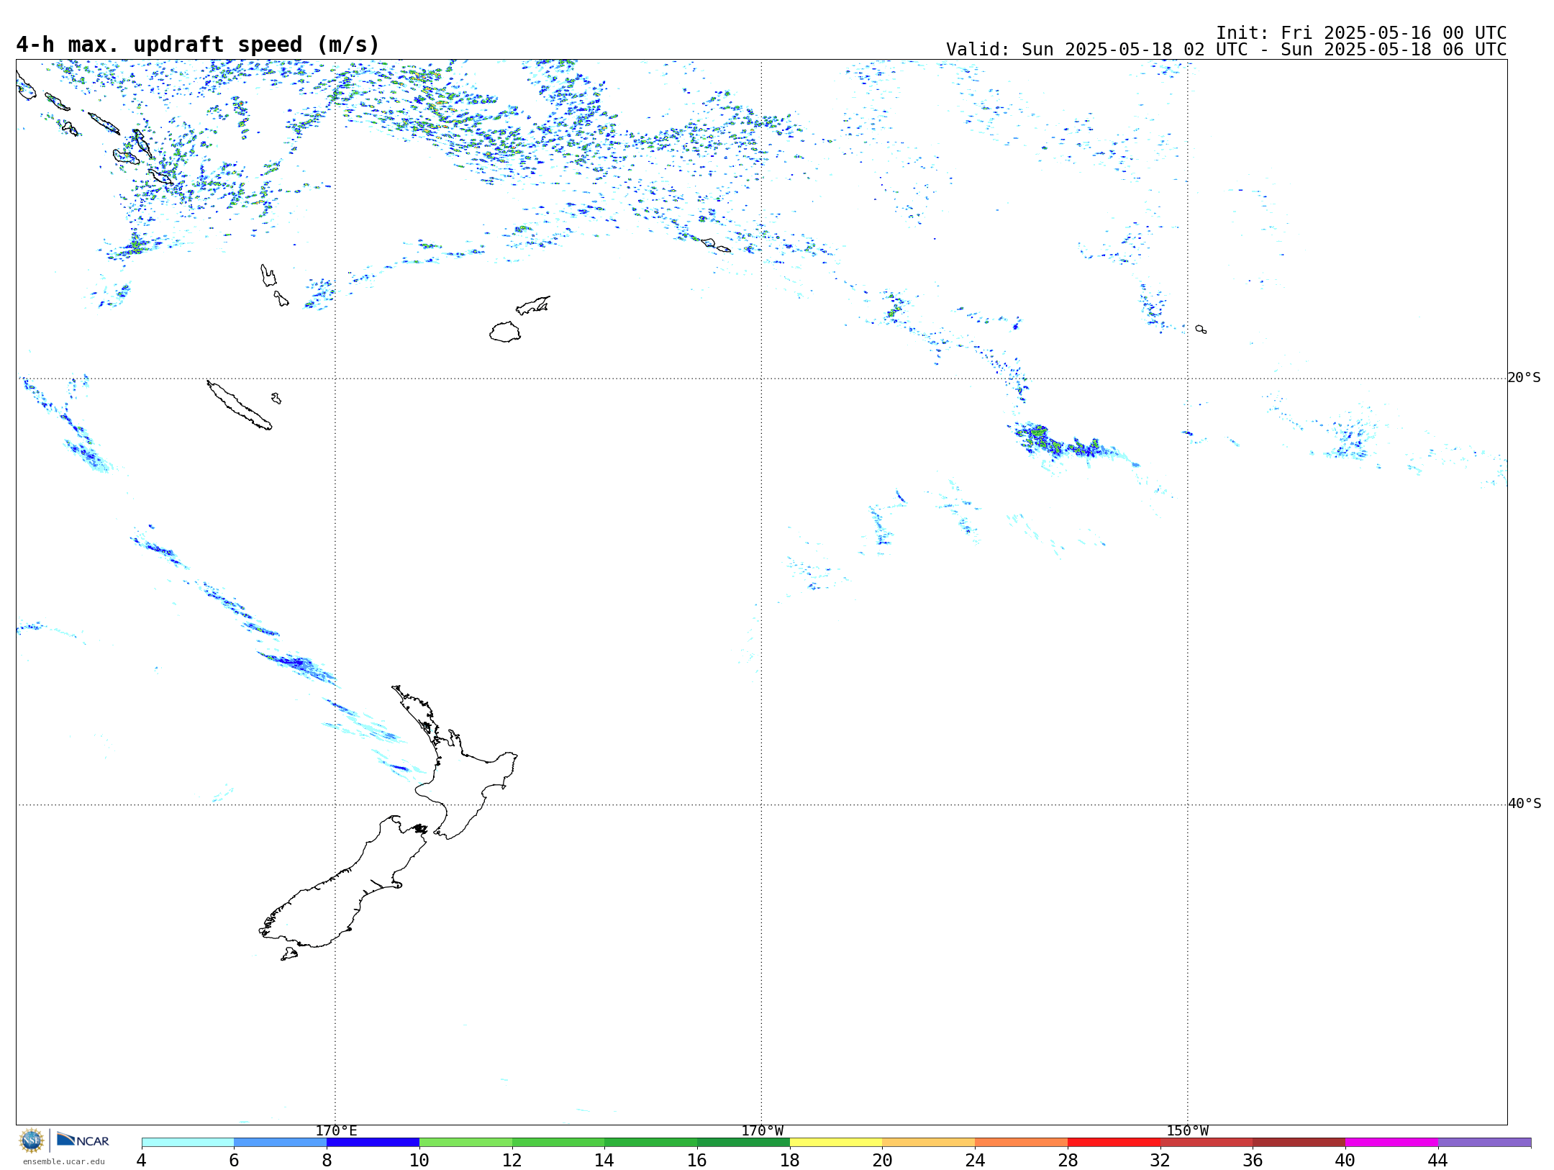Click the 150°W longitude label

(x=1188, y=1130)
